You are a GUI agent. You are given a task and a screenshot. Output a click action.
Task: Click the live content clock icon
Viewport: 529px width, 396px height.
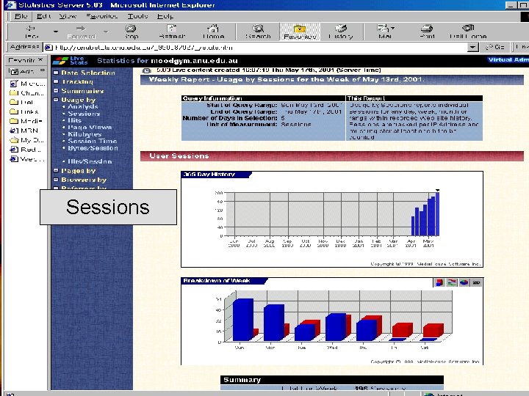point(146,70)
